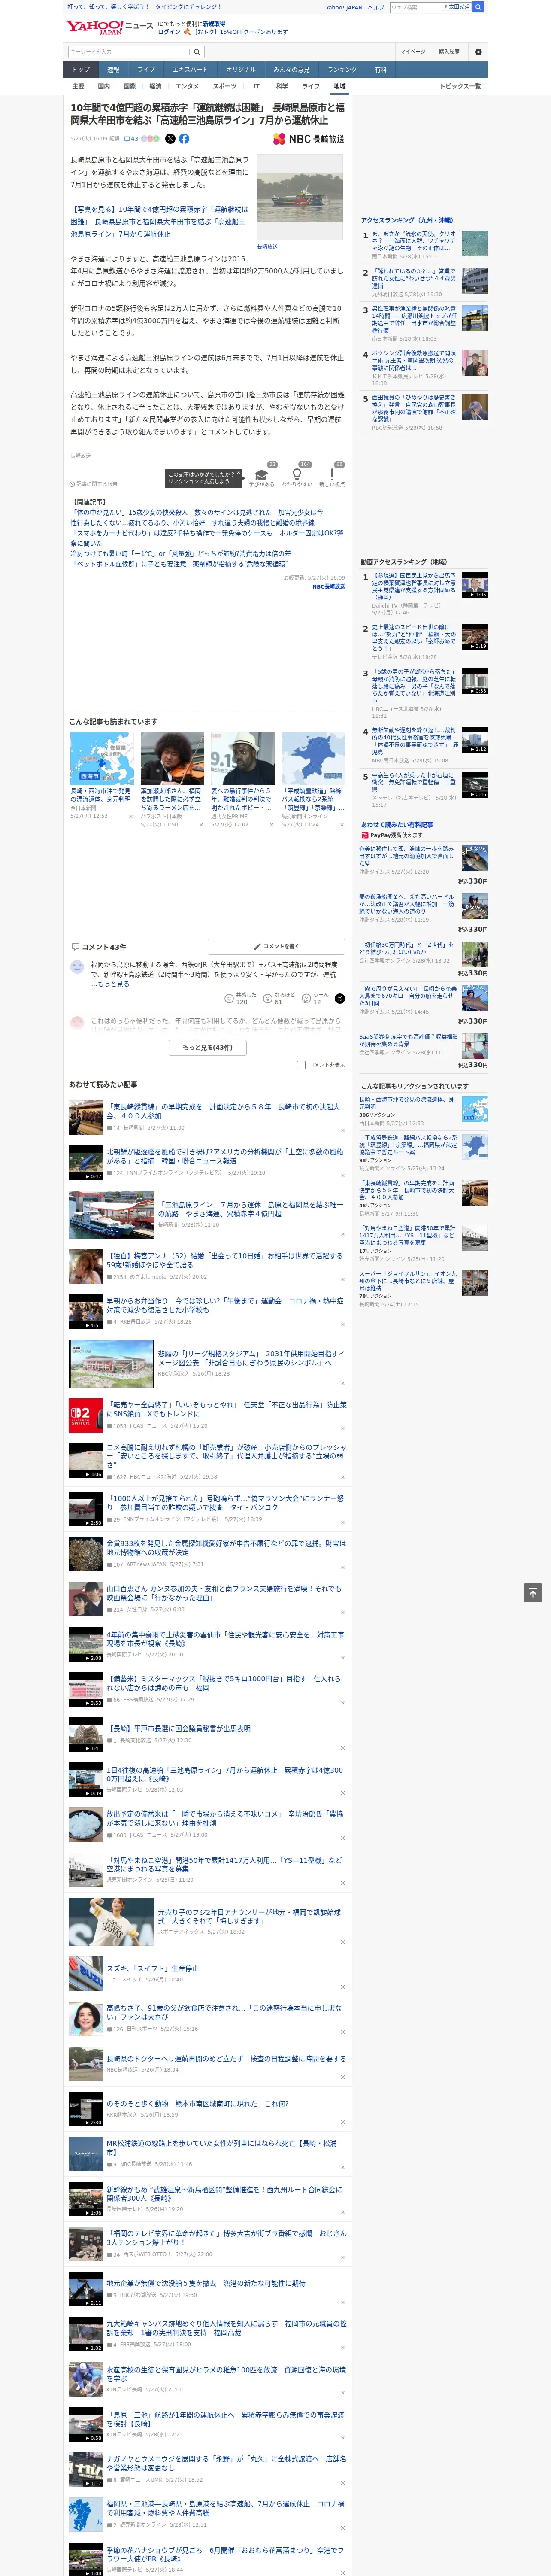Open the 速報 navigation tab
This screenshot has height=2576, width=551.
[x=113, y=70]
